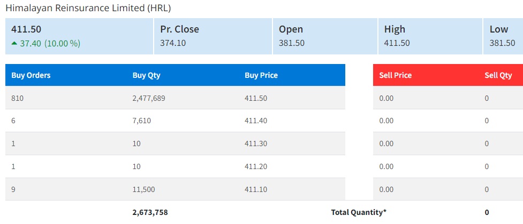Image resolution: width=523 pixels, height=224 pixels.
Task: Select the Open price panel label
Action: point(291,29)
